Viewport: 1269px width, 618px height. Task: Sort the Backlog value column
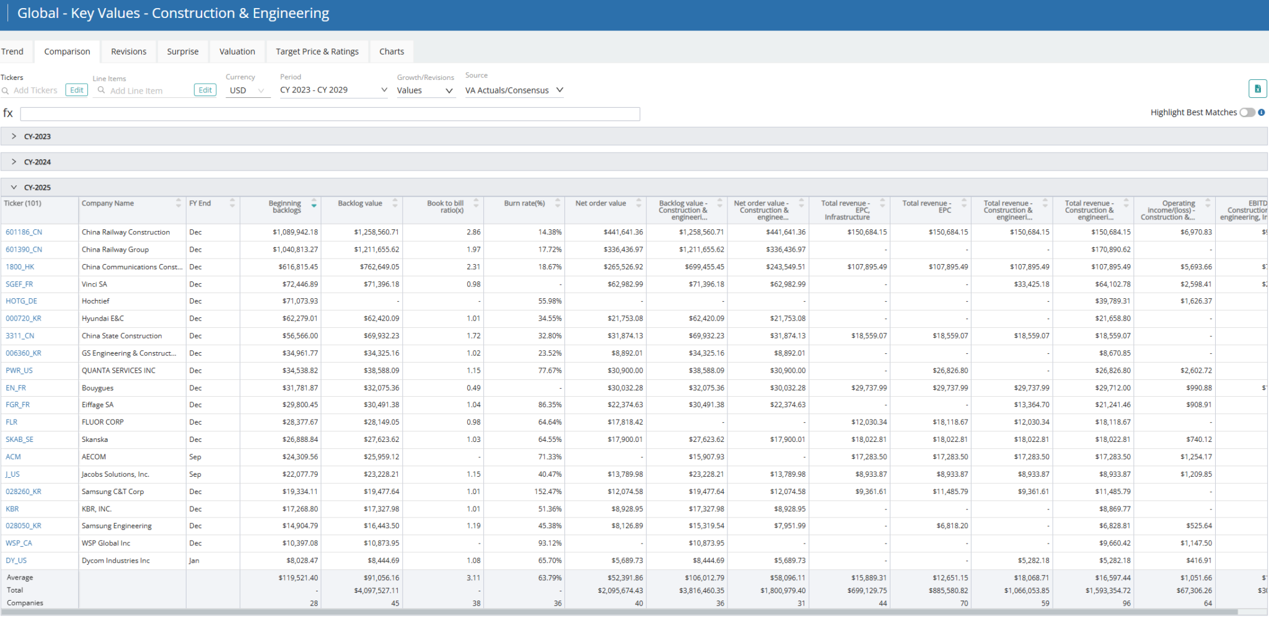(x=395, y=203)
